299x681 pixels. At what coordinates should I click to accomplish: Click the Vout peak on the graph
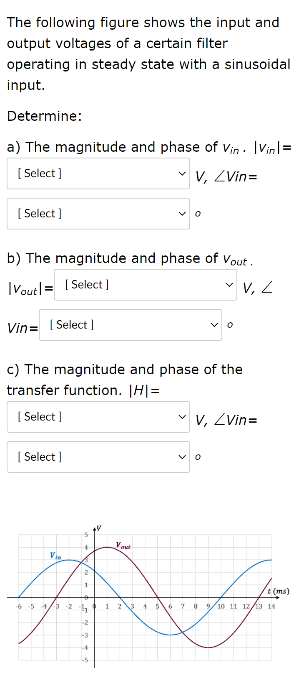pyautogui.click(x=107, y=547)
